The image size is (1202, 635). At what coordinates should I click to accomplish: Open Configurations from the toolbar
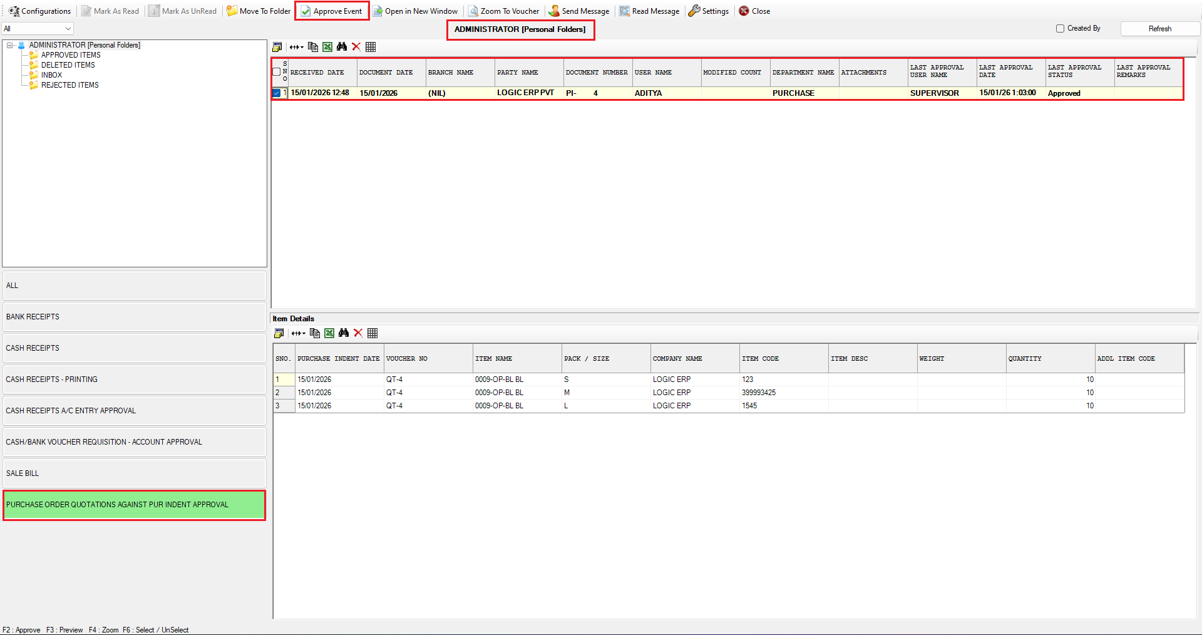tap(40, 11)
